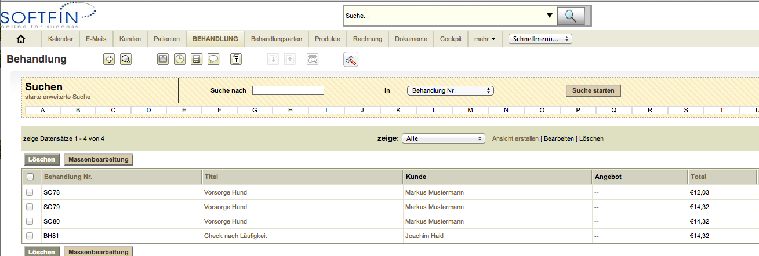Open the Behandlung Nr. search field dropdown
The height and width of the screenshot is (256, 759).
click(451, 90)
